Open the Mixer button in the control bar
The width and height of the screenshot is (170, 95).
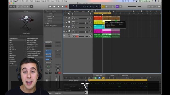point(28,7)
